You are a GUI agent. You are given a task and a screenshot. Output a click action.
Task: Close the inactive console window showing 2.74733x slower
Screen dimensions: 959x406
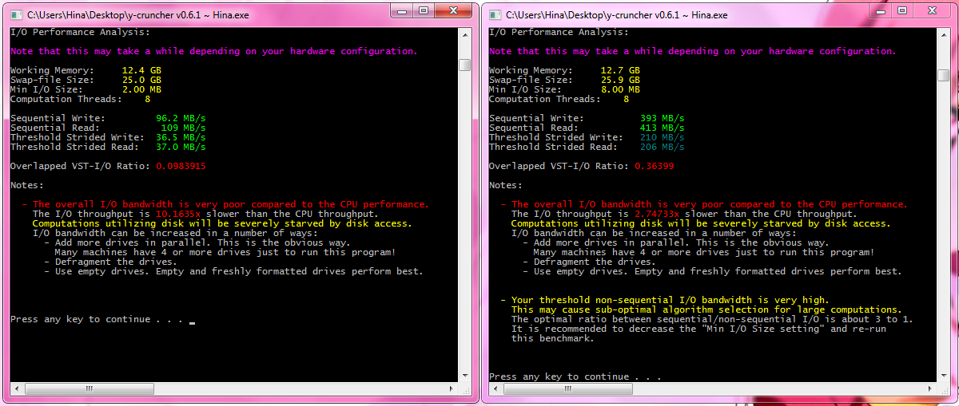coord(933,10)
